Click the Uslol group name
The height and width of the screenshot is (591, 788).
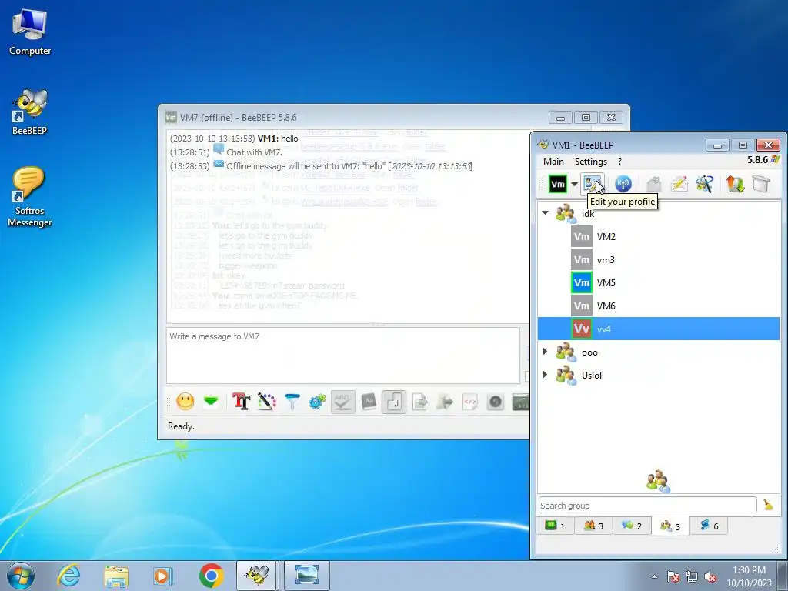click(592, 375)
